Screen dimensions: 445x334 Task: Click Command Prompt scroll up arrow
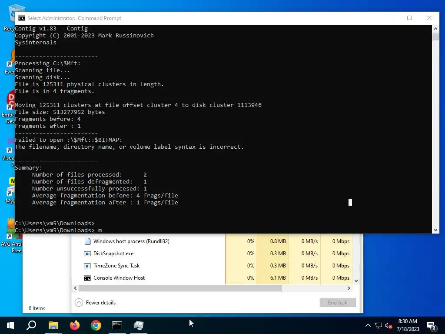coord(435,28)
